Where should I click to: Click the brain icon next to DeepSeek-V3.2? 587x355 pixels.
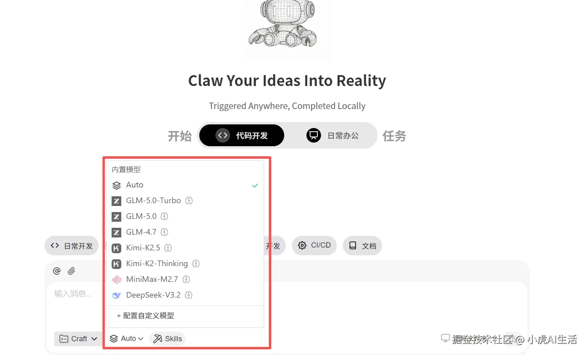[188, 295]
